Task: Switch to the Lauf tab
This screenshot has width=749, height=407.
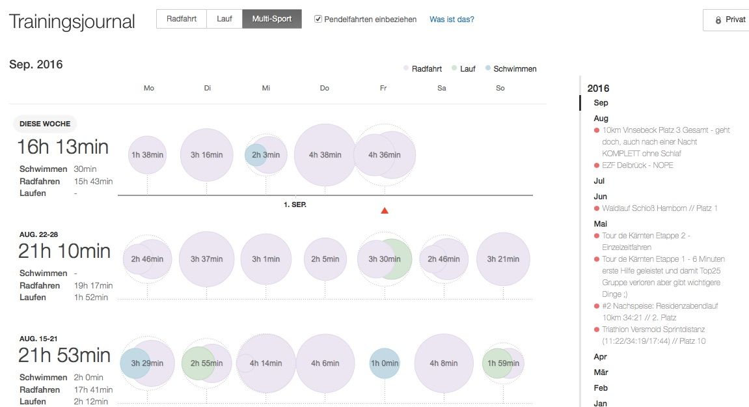Action: 225,19
